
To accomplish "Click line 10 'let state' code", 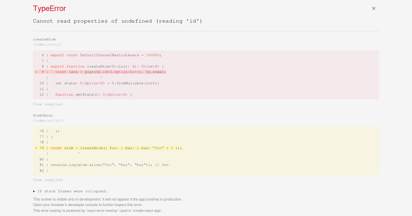I will (x=107, y=83).
